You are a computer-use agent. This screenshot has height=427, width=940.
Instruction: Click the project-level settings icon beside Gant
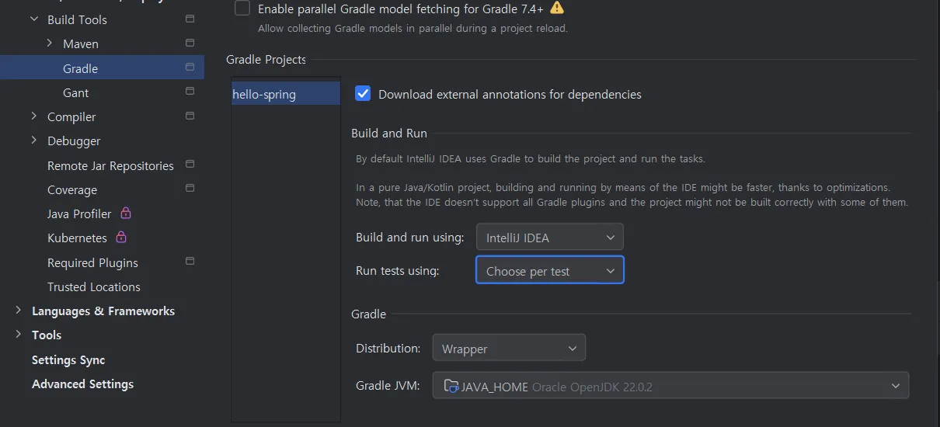pos(190,92)
